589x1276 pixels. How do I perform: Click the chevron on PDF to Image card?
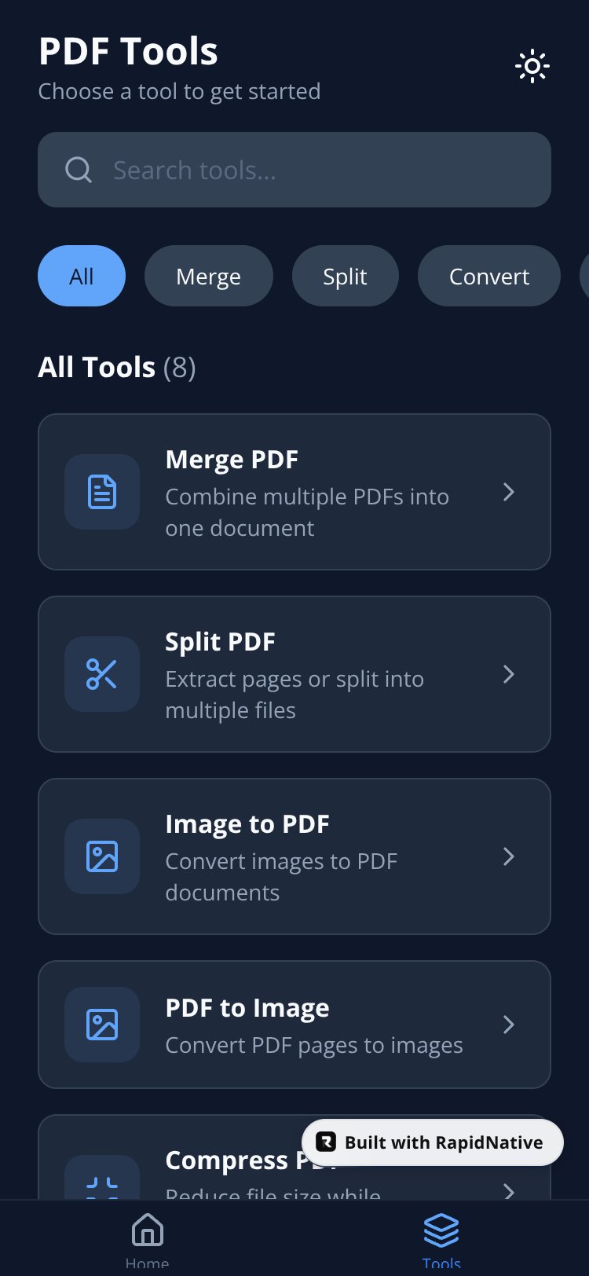coord(509,1025)
